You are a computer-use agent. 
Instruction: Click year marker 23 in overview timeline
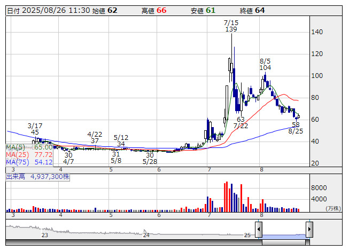click(45, 235)
